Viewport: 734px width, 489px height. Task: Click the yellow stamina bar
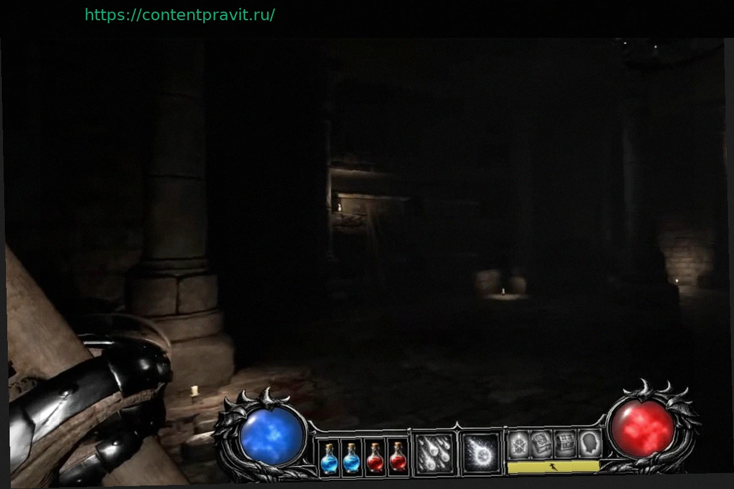pyautogui.click(x=553, y=466)
